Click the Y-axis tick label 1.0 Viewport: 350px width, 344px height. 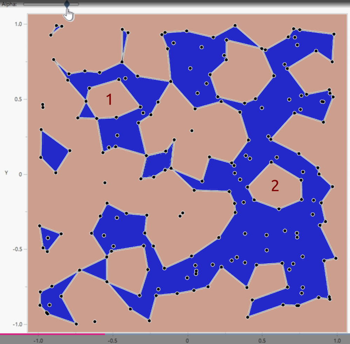point(18,24)
